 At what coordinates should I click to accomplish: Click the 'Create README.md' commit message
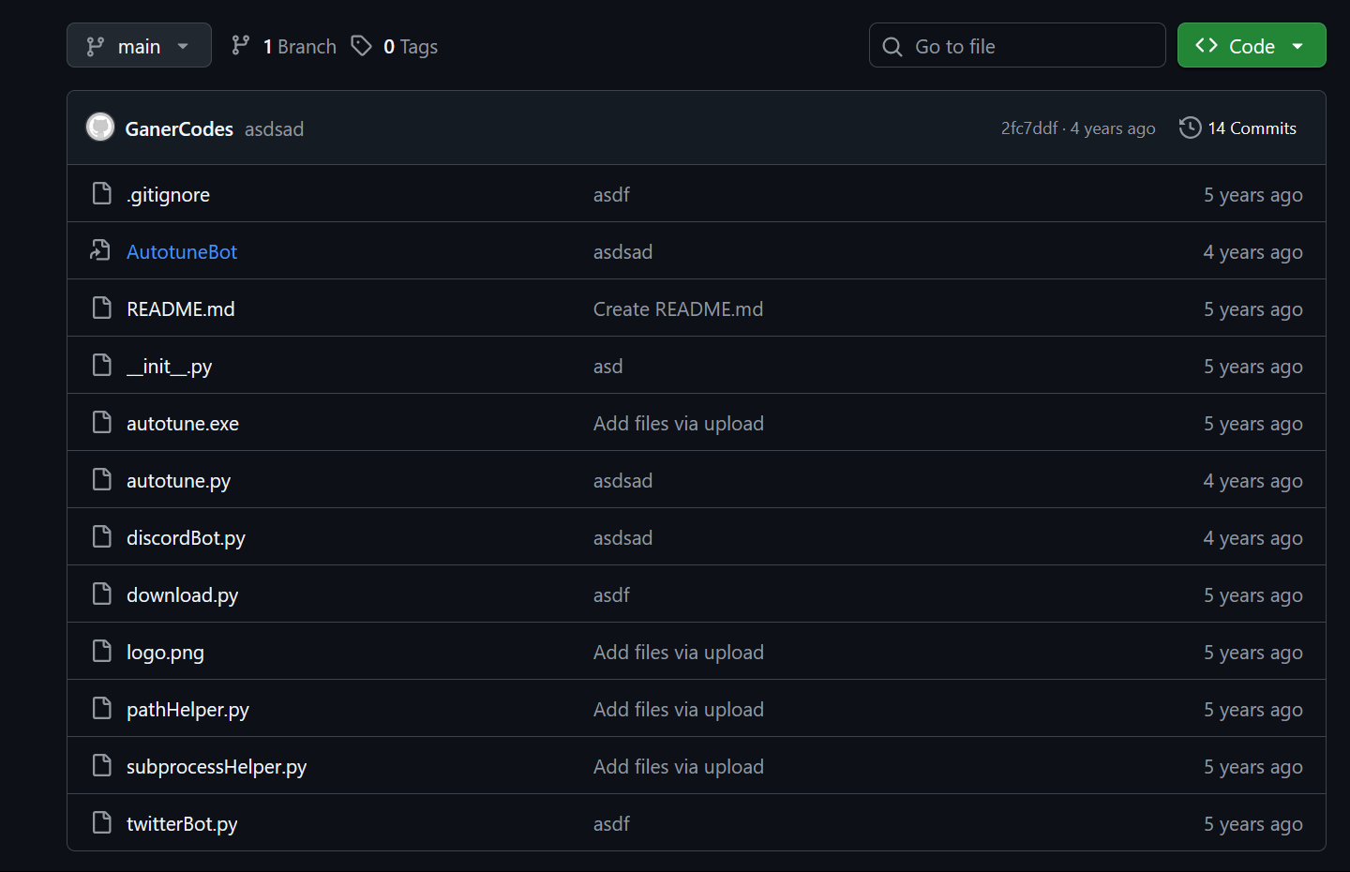point(678,309)
